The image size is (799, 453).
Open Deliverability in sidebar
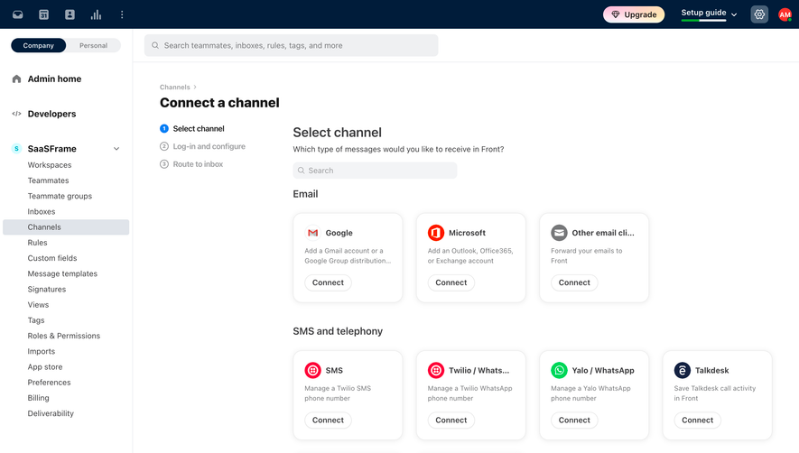51,414
